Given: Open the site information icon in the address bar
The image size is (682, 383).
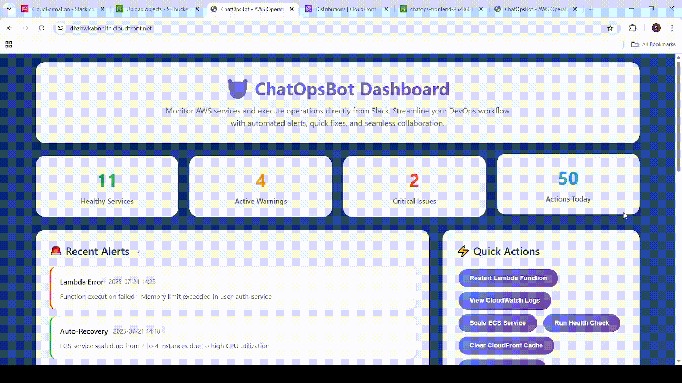Looking at the screenshot, I should click(x=60, y=28).
